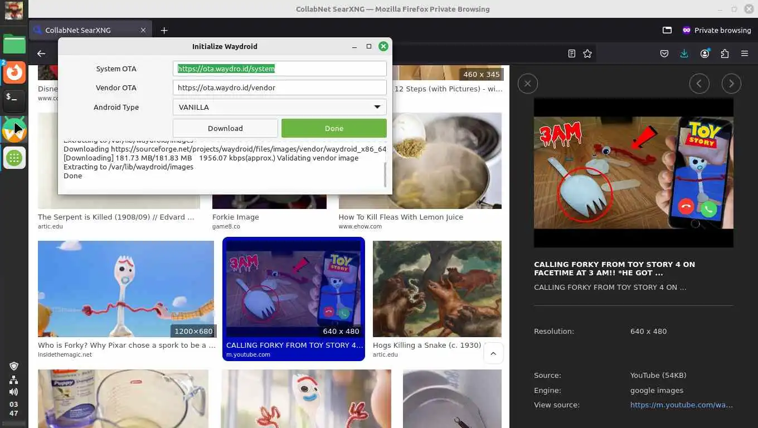Viewport: 758px width, 428px height.
Task: Open Pocket save icon in toolbar
Action: (664, 53)
